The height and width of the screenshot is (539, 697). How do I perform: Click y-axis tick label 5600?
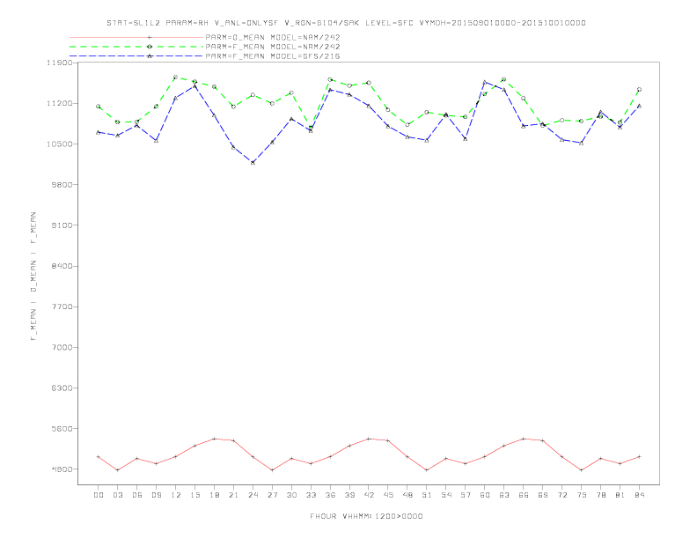coord(62,429)
